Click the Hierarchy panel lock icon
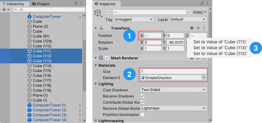This screenshot has height=123, width=262. (x=76, y=4)
